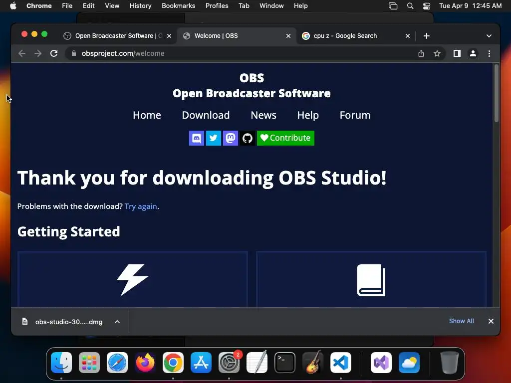Toggle the Chrome side panel icon
Viewport: 511px width, 383px height.
(x=457, y=53)
